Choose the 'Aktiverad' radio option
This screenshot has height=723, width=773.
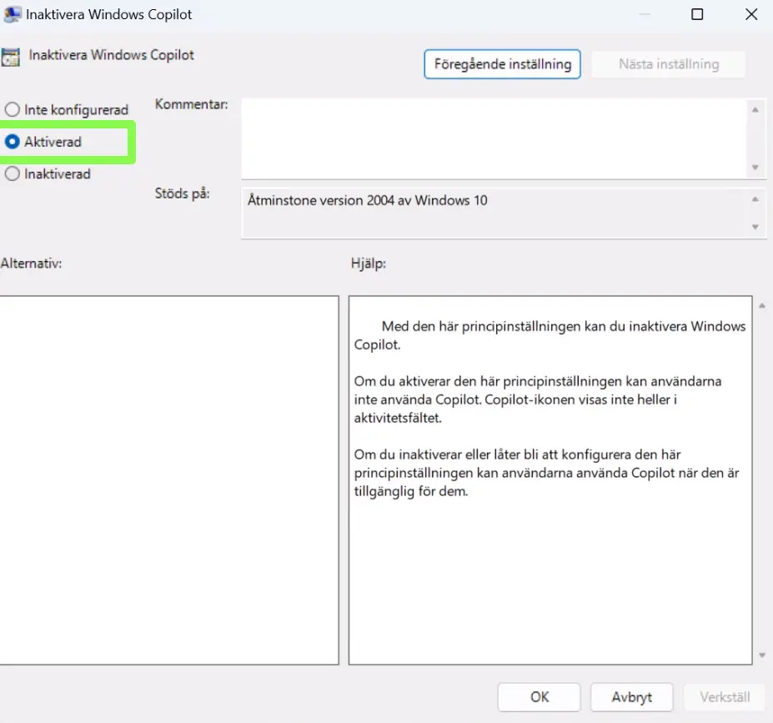click(x=13, y=142)
